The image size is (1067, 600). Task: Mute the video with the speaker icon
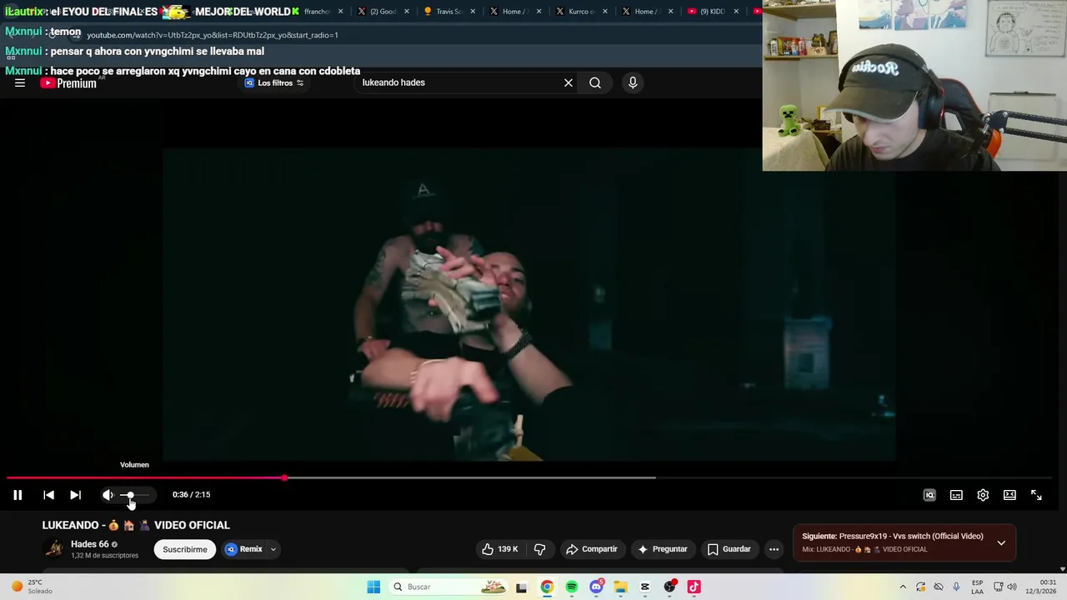pos(108,495)
